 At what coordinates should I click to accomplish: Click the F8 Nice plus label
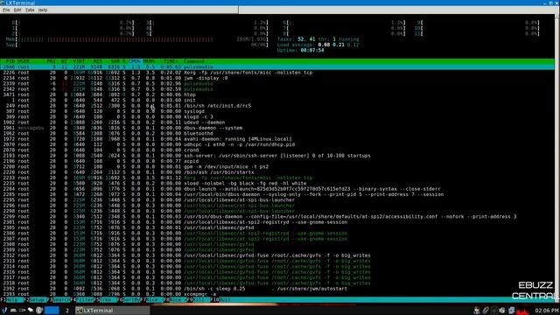coord(175,299)
